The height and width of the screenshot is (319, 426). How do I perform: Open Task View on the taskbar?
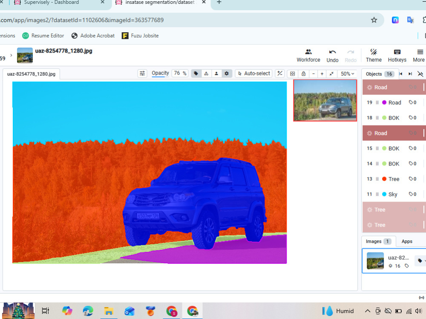click(x=46, y=311)
